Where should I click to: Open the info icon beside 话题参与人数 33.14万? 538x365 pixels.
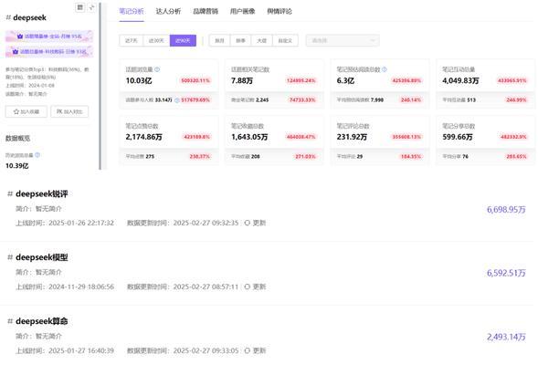177,100
